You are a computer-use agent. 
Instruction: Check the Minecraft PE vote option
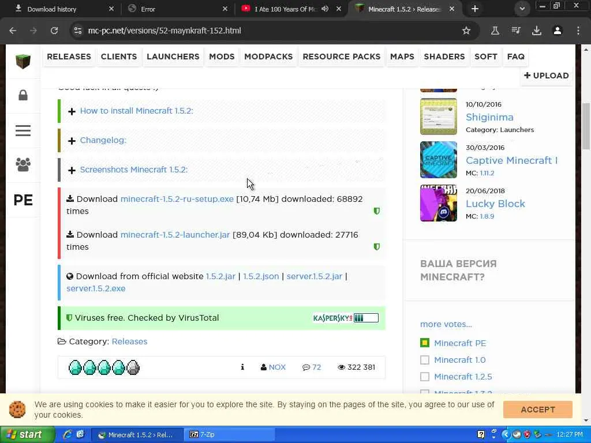pos(425,343)
